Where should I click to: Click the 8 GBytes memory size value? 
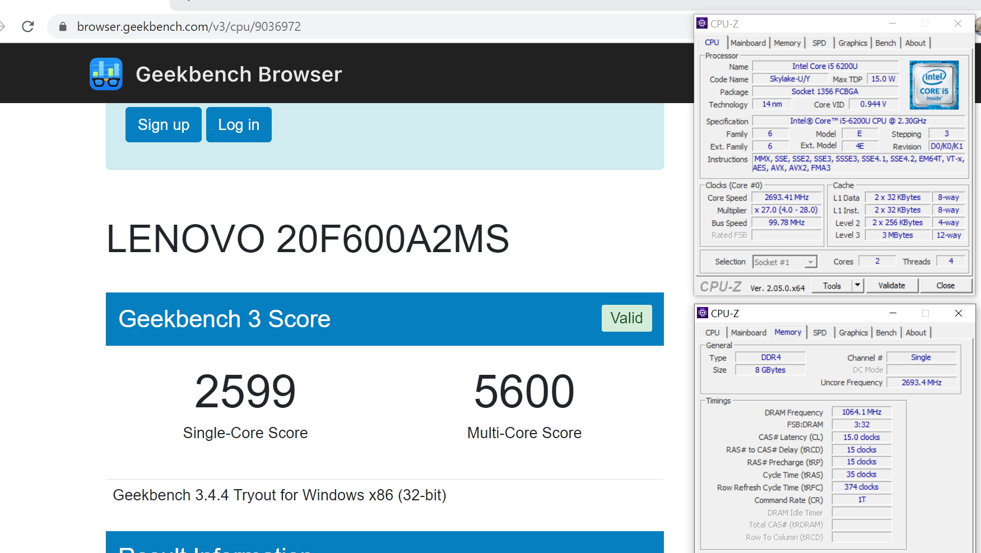click(770, 370)
